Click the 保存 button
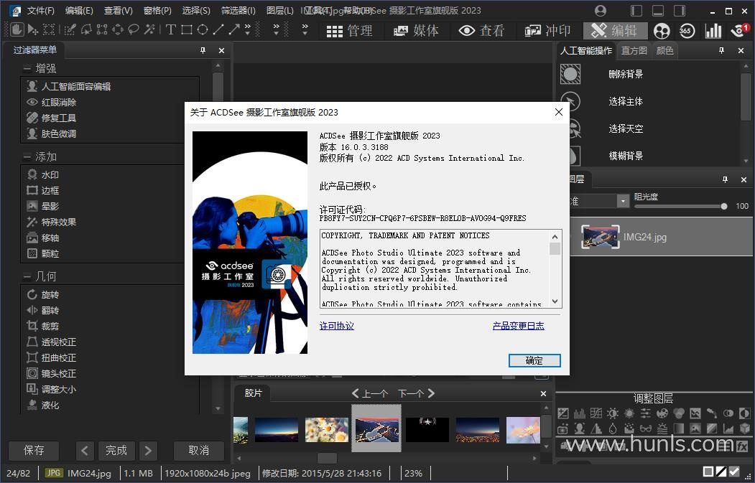The image size is (755, 483). click(34, 450)
